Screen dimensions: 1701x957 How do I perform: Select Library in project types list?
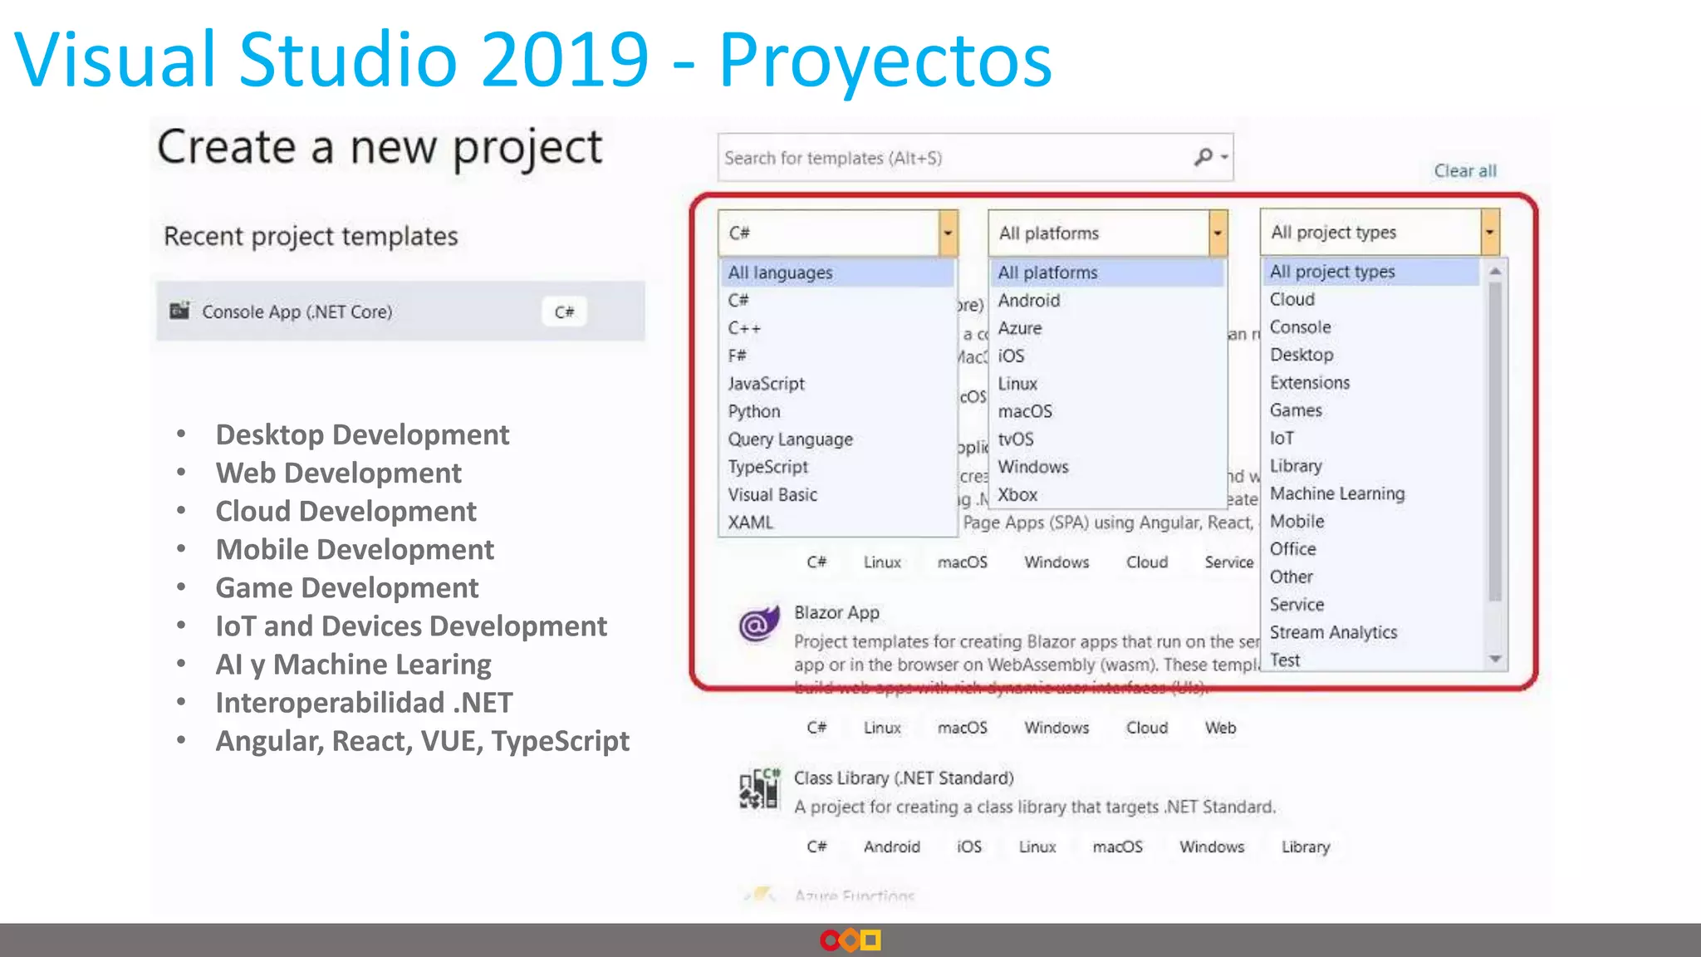tap(1371, 466)
